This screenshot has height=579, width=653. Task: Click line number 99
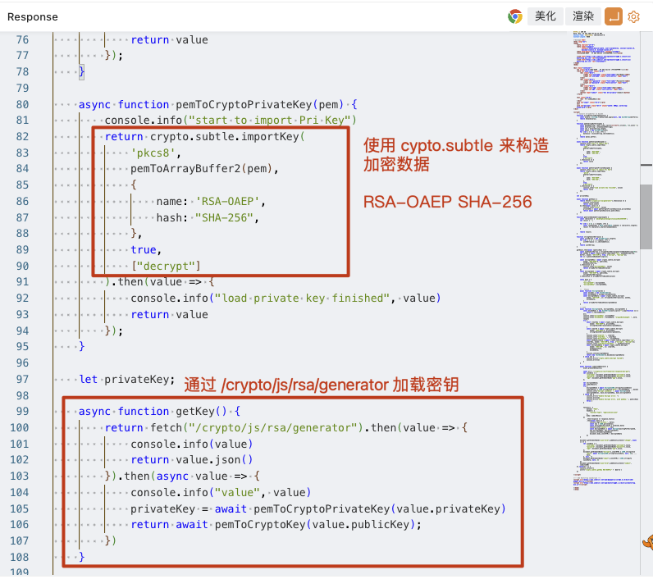pos(22,411)
